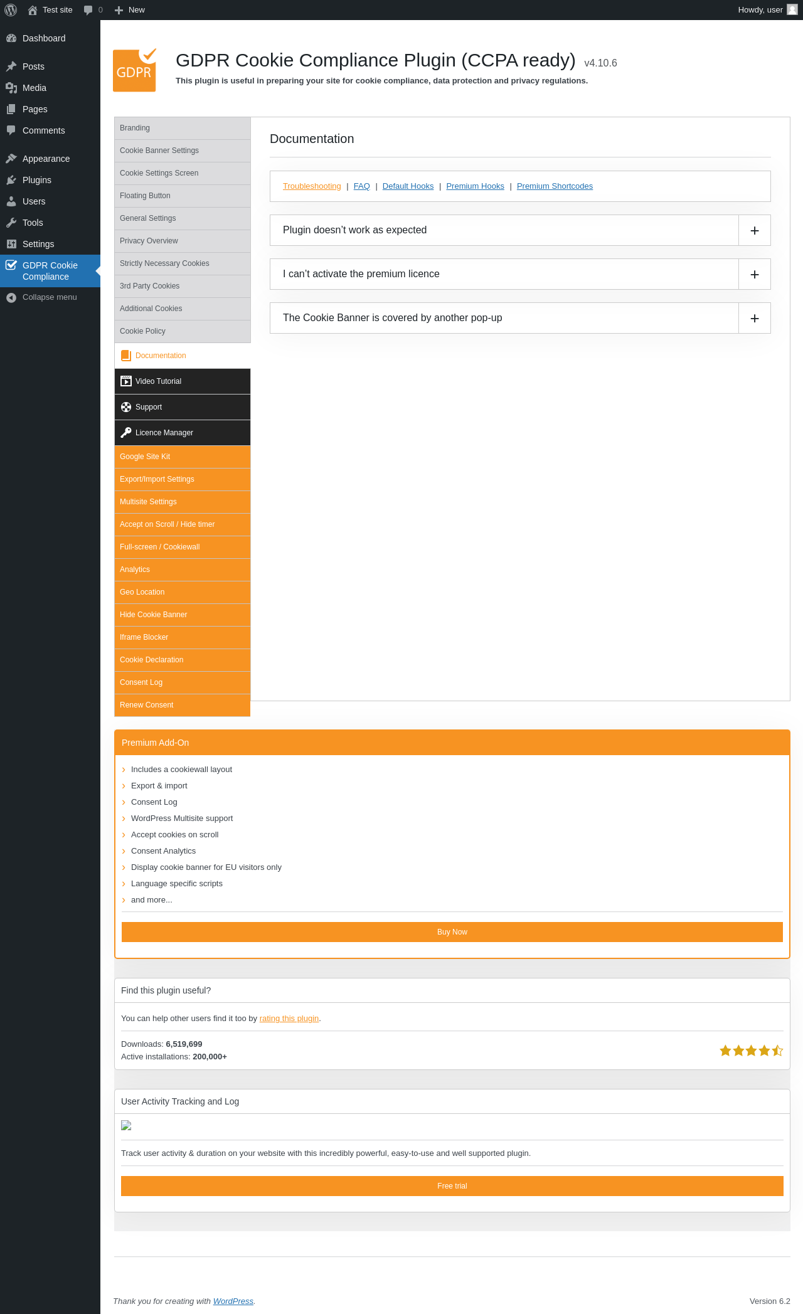Screen dimensions: 803x1314
Task: Expand 'Plugin doesn't work as expected' plus
Action: tap(755, 230)
